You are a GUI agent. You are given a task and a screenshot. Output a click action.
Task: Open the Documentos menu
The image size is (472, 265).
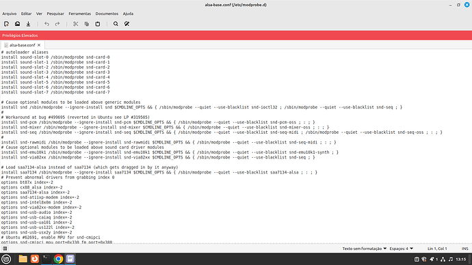(107, 14)
